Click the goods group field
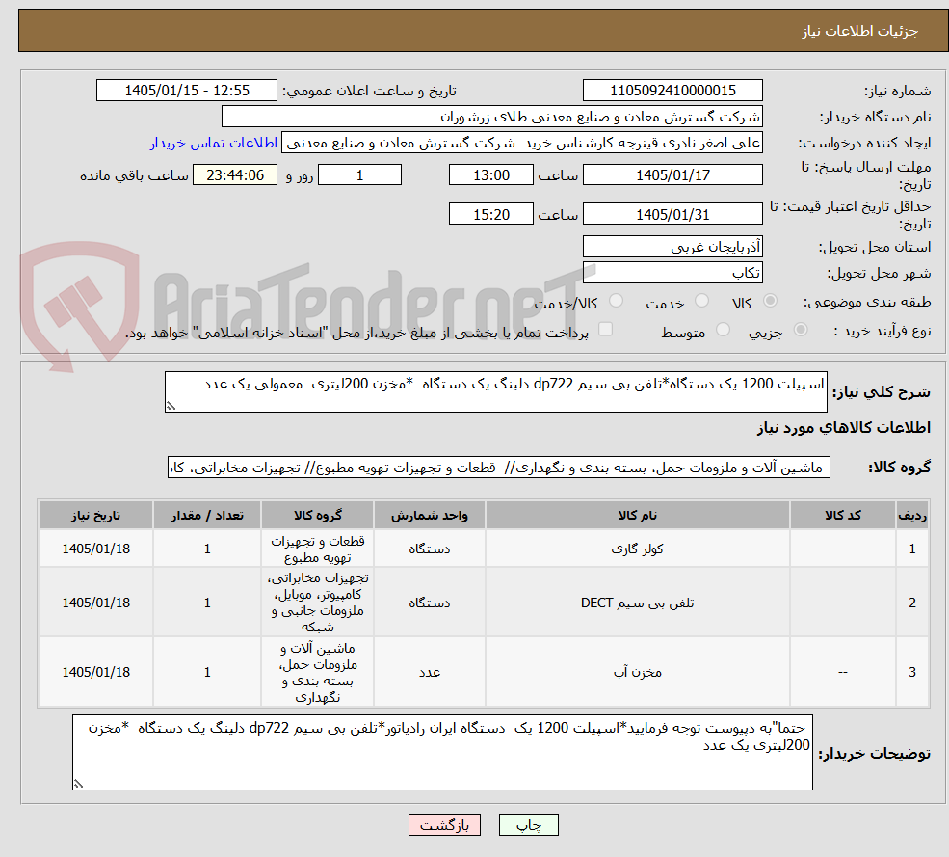 pyautogui.click(x=499, y=467)
